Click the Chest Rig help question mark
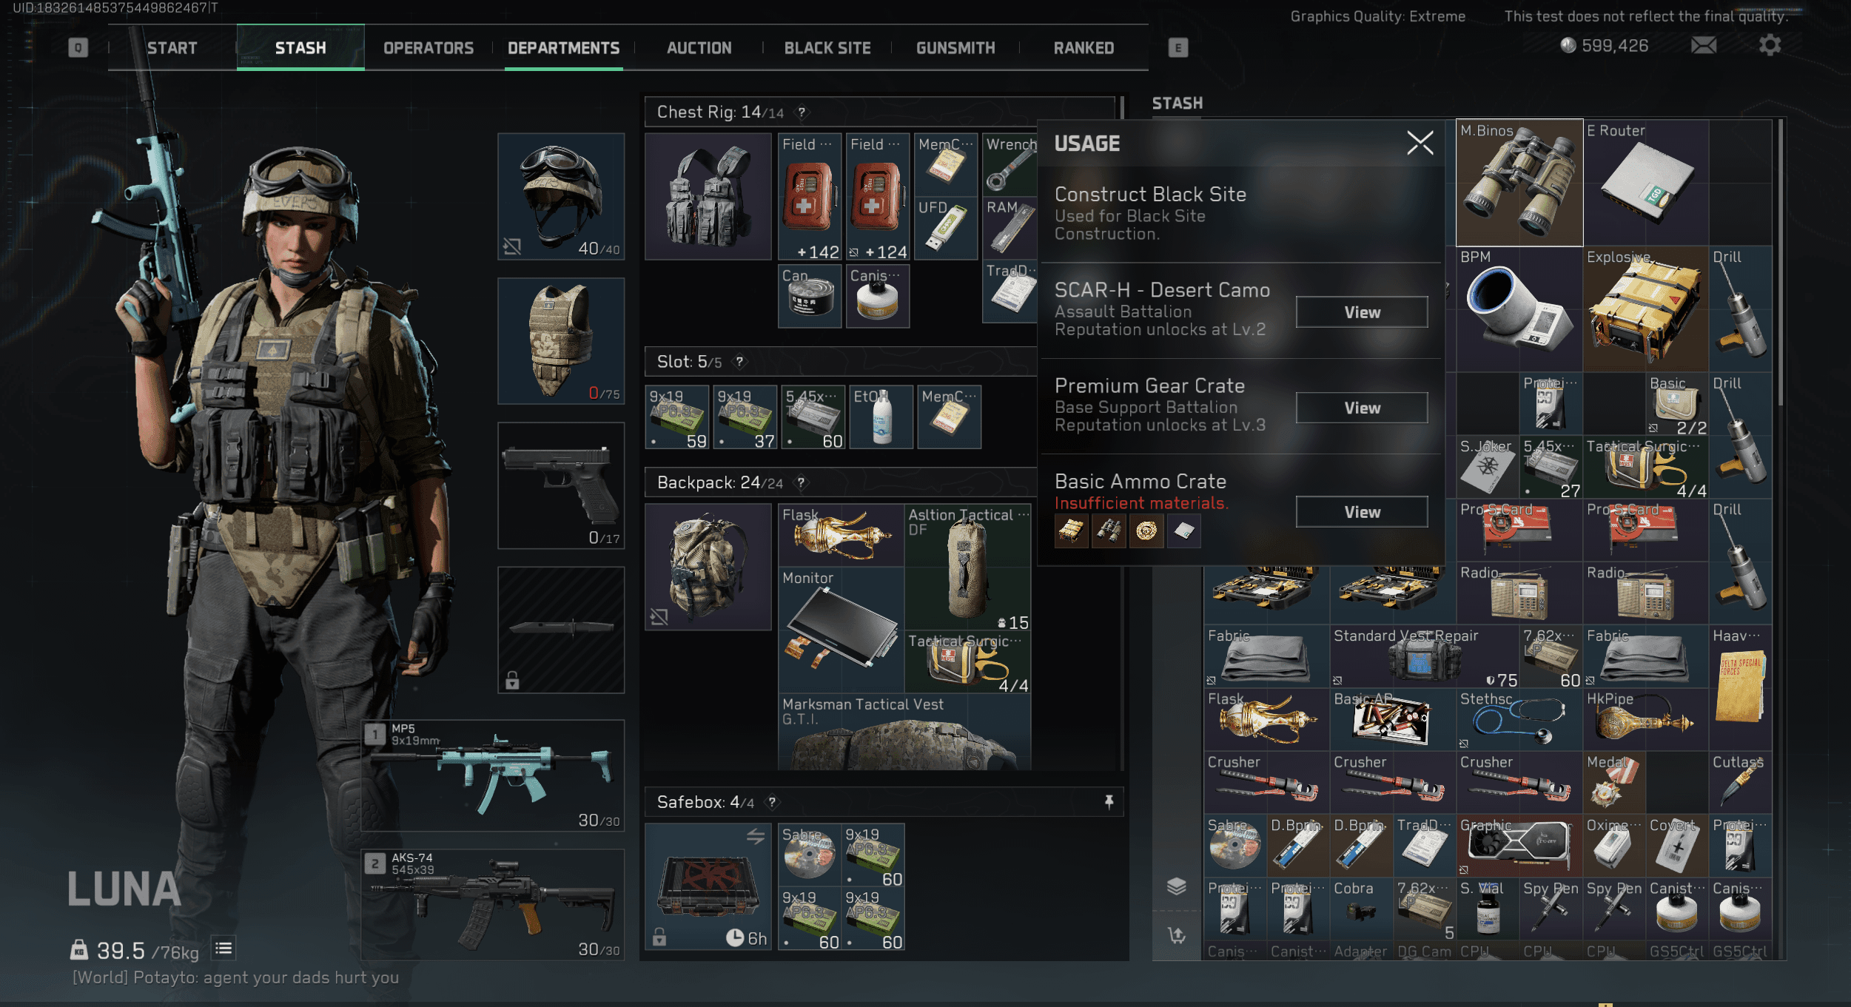 coord(802,112)
